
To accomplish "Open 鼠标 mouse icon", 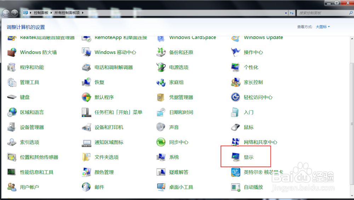I will coord(235,127).
